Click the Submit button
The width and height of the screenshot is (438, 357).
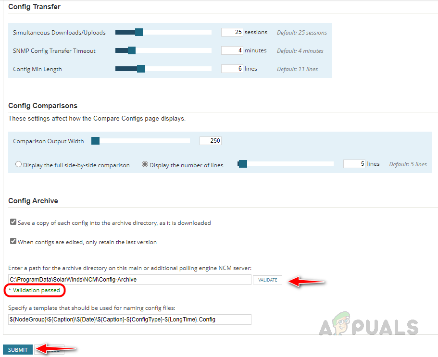18,350
